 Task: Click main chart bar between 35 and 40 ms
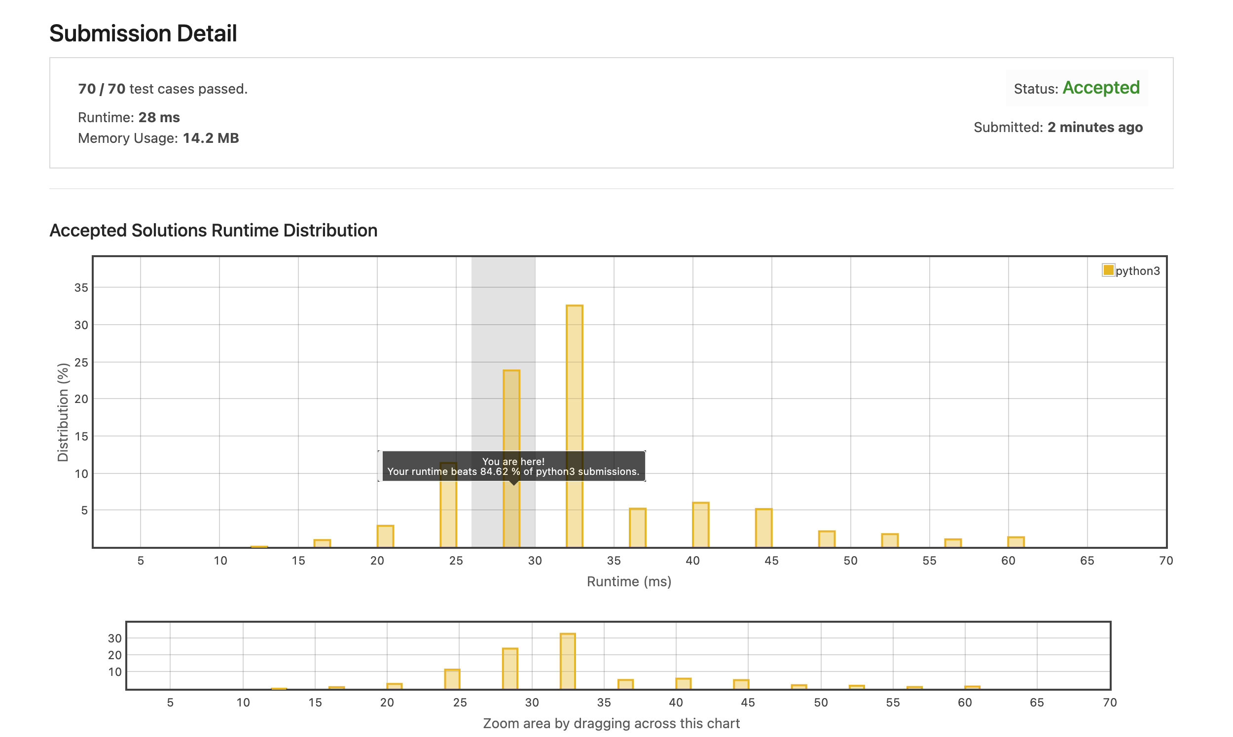pyautogui.click(x=637, y=528)
